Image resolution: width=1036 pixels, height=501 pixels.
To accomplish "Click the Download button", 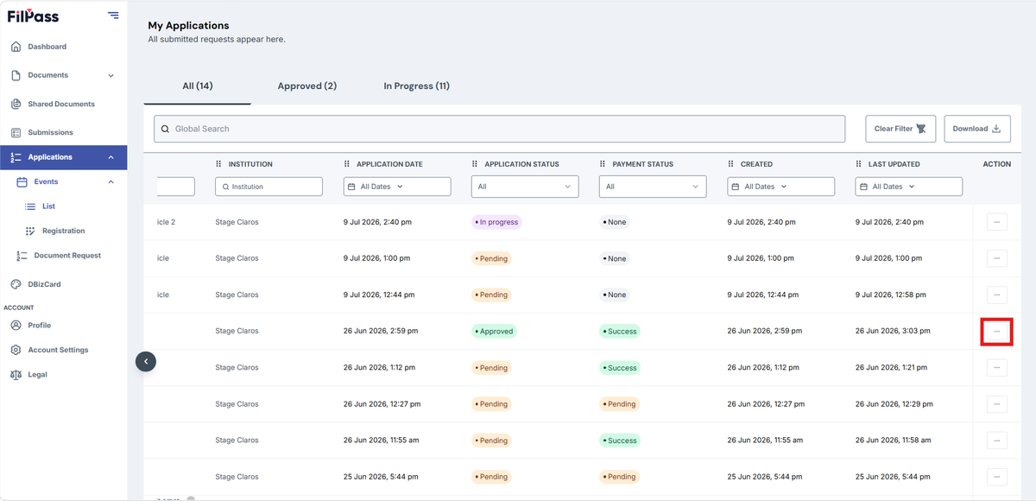I will click(976, 129).
